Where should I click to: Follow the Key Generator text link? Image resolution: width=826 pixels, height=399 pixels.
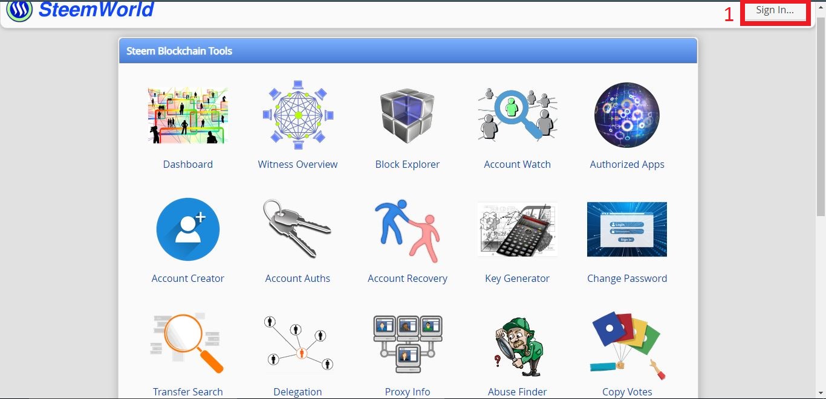517,278
